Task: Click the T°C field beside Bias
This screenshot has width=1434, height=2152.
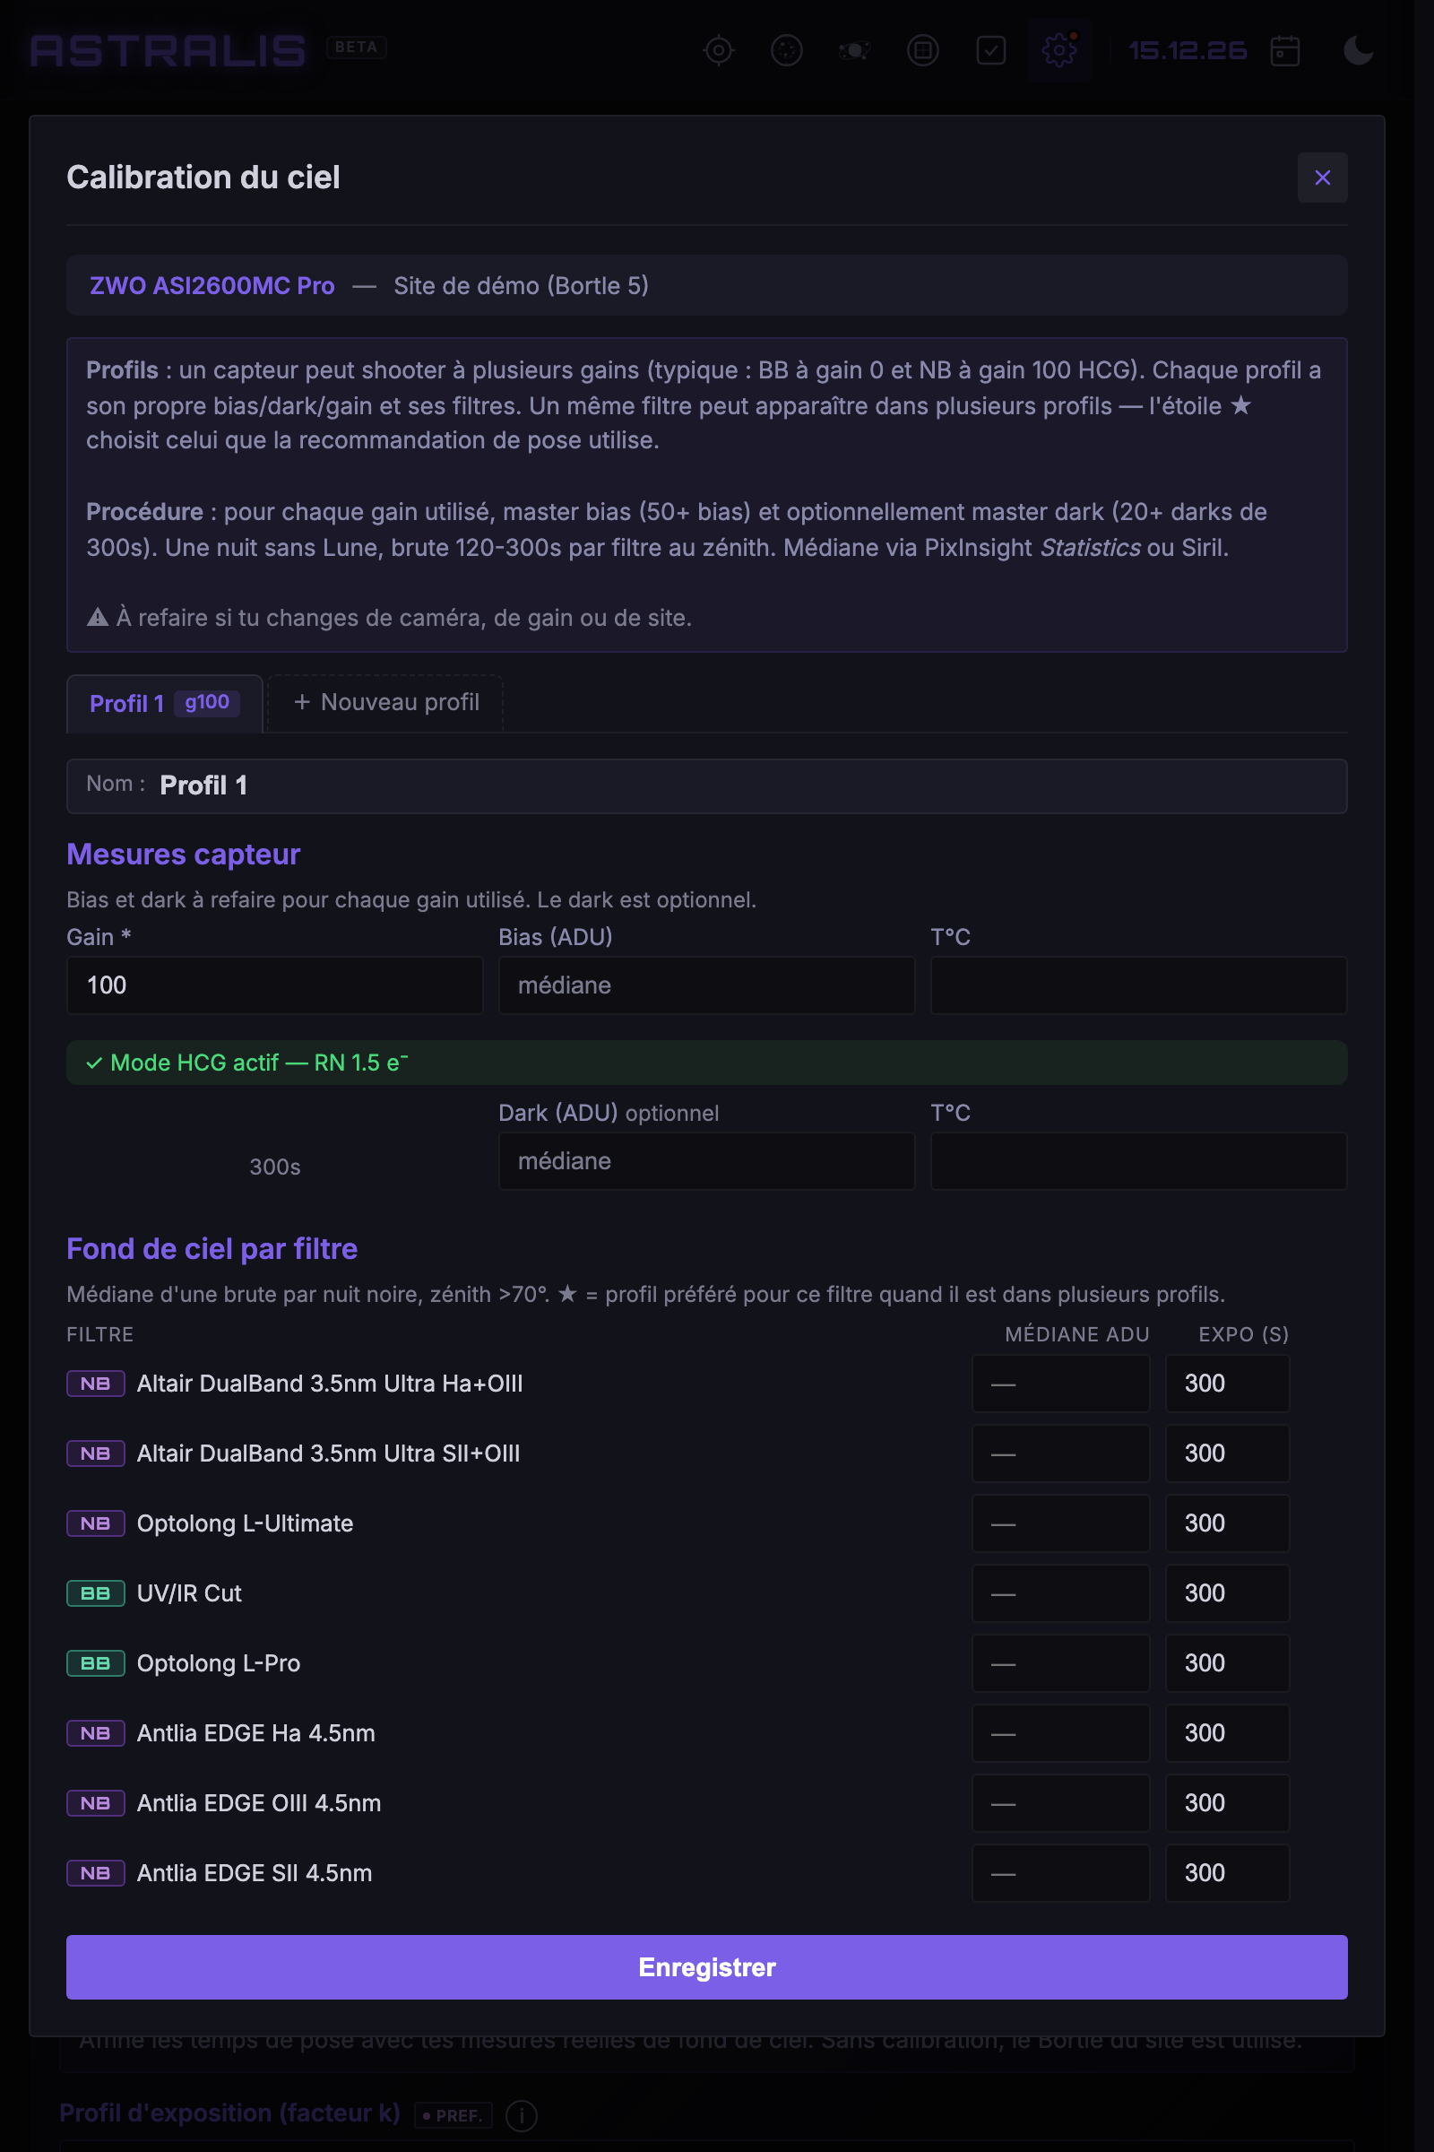Action: (x=1138, y=985)
